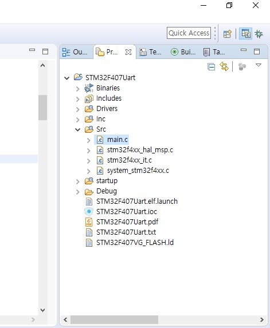Switch to the Outline tab
The height and width of the screenshot is (328, 270).
(x=75, y=52)
